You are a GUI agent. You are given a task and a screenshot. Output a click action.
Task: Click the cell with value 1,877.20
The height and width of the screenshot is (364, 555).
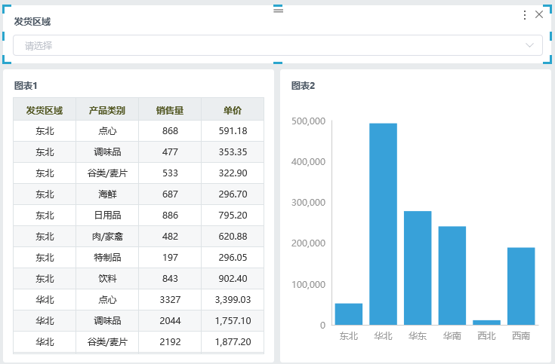[233, 341]
